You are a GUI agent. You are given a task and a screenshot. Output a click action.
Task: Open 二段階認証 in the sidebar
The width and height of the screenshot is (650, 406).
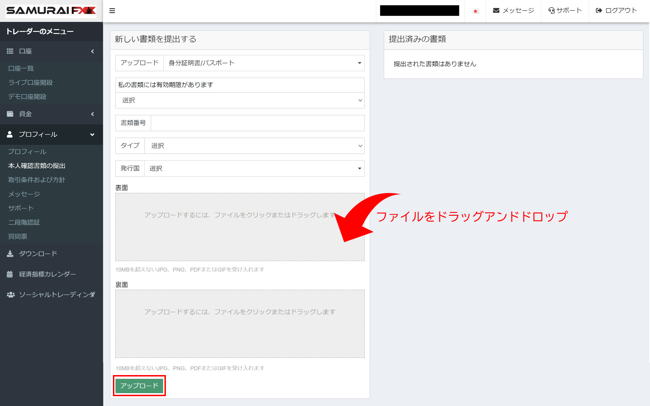pyautogui.click(x=24, y=222)
